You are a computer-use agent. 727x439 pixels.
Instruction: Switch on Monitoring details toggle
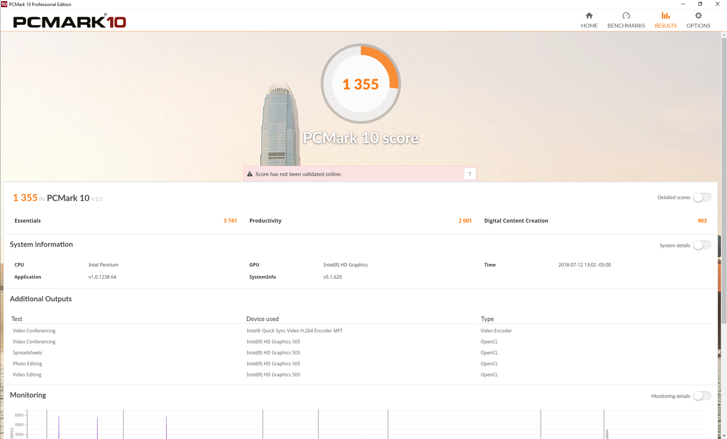click(702, 396)
